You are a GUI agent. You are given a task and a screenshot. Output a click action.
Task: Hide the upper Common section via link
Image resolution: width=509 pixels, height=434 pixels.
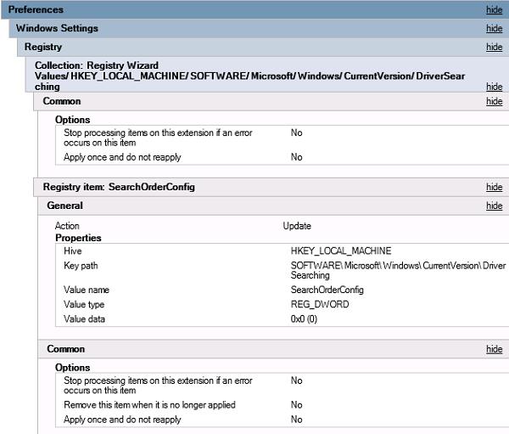(x=494, y=102)
